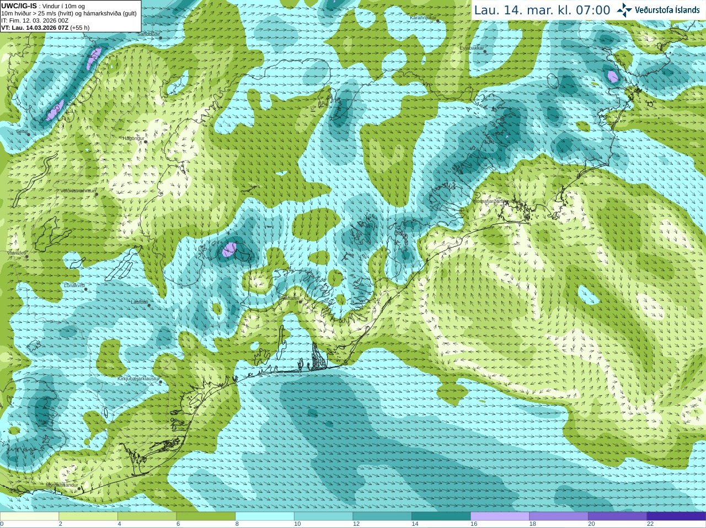The height and width of the screenshot is (528, 706).
Task: Click the '16' value on the wind scale
Action: 474,524
